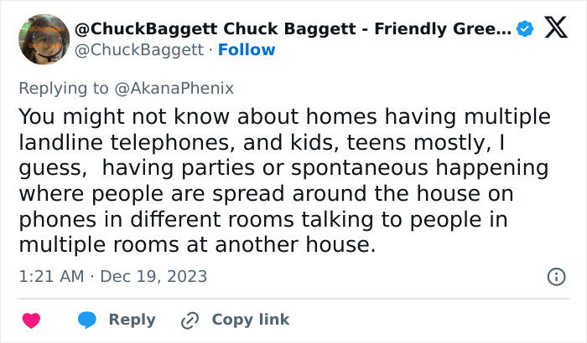Click the first line of the tweet text
This screenshot has width=587, height=343.
pos(283,116)
